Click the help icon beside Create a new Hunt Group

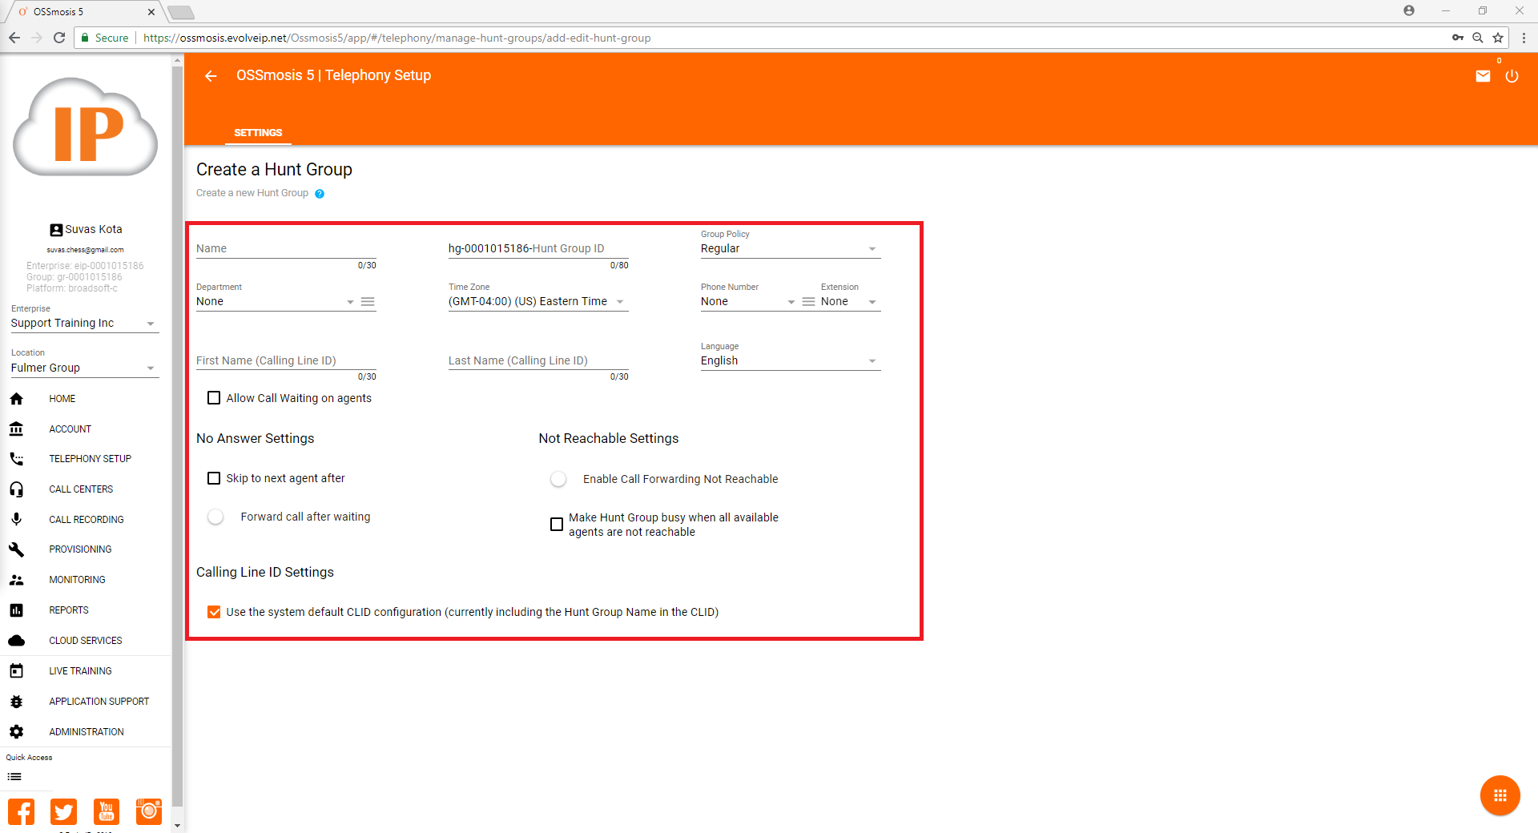320,194
